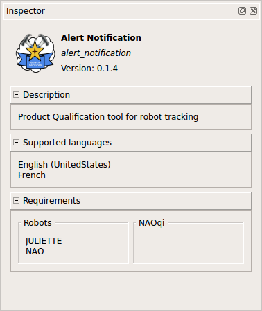262x311 pixels.
Task: Click NAO in the Robots list
Action: click(35, 251)
